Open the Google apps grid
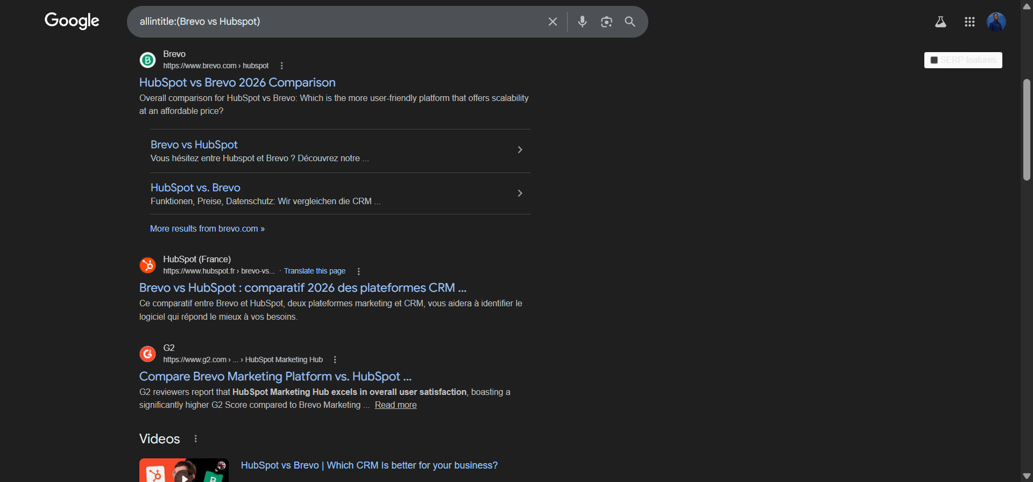 (x=970, y=21)
